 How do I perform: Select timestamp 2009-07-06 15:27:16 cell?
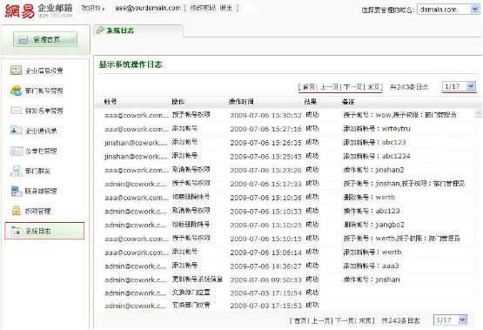[265, 129]
